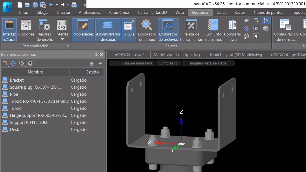
Task: Toggle Administrador de capas palette
Action: (x=108, y=30)
